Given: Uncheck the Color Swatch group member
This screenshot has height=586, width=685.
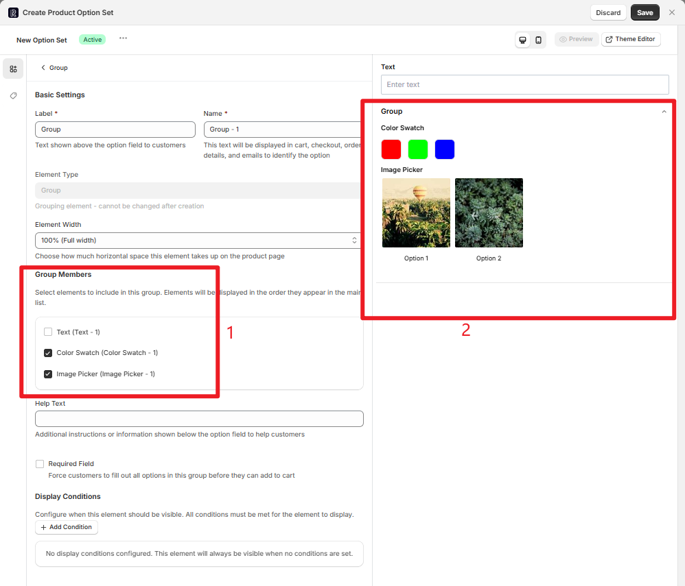Looking at the screenshot, I should (x=48, y=353).
